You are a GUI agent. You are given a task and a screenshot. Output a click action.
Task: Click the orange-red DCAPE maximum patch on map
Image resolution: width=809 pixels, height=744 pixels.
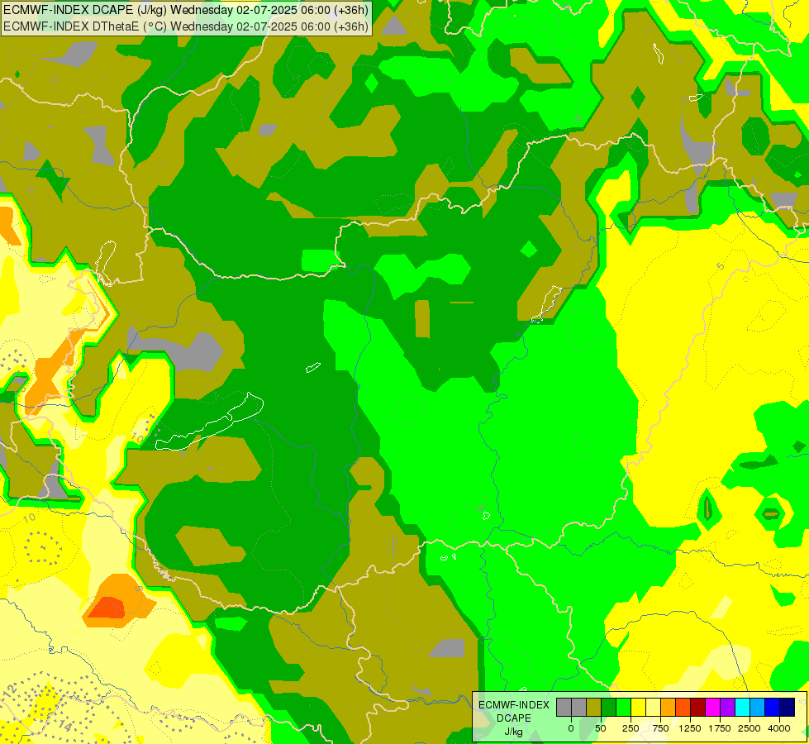point(107,607)
